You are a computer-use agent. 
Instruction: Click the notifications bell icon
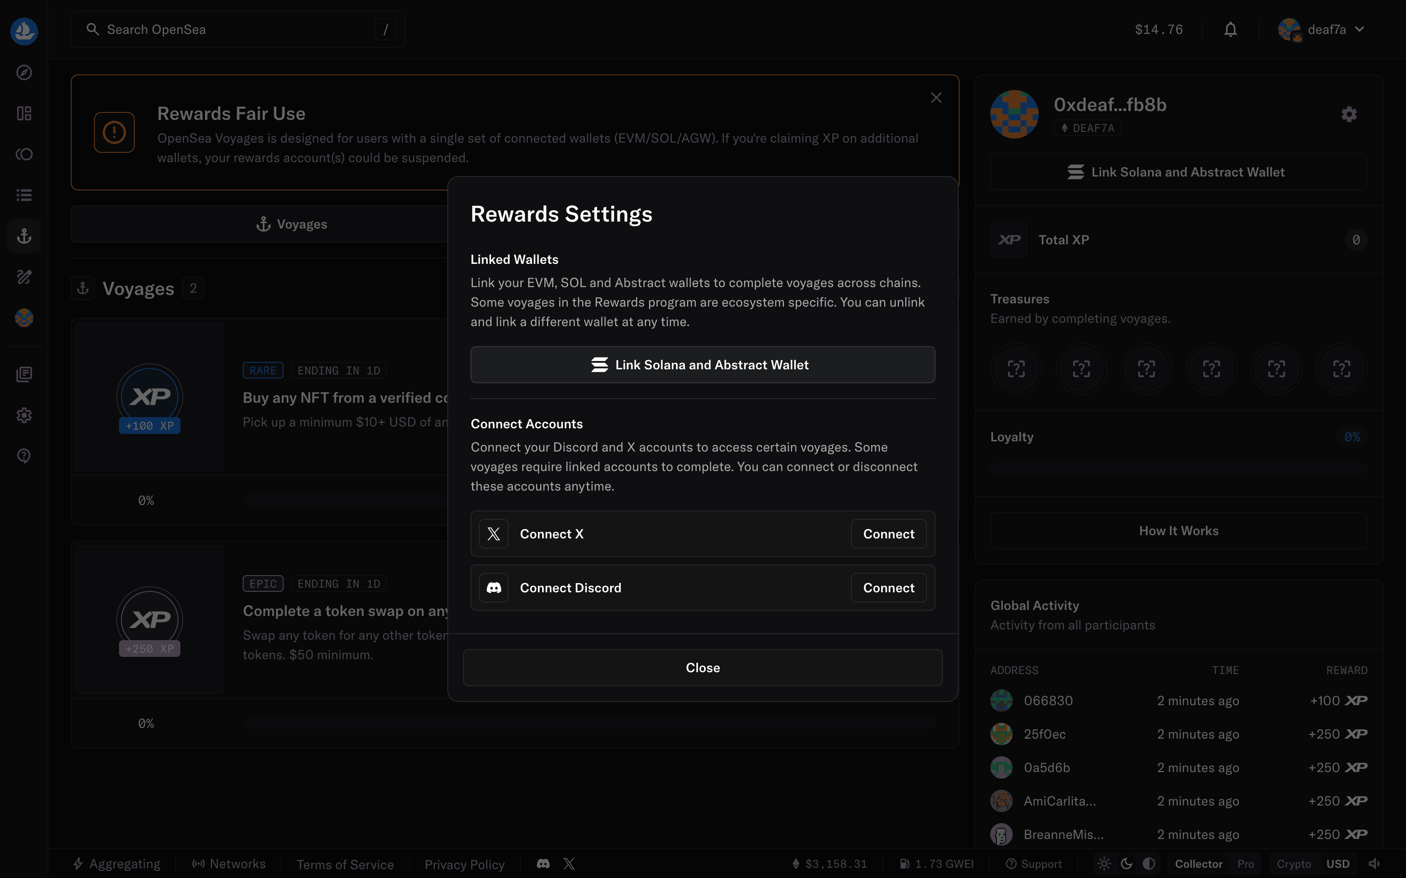(1230, 30)
